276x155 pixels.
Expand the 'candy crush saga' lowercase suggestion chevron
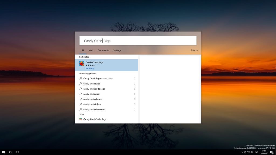click(134, 84)
